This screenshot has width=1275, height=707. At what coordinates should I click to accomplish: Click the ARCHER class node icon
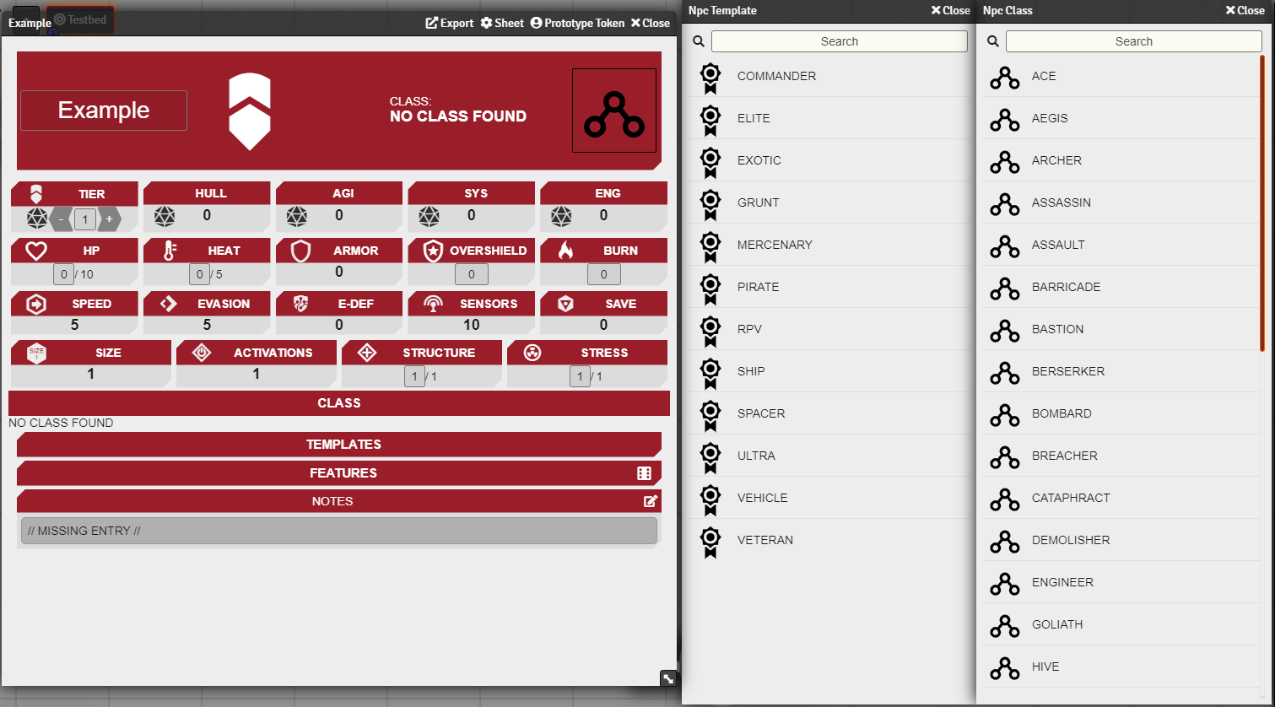click(1005, 161)
